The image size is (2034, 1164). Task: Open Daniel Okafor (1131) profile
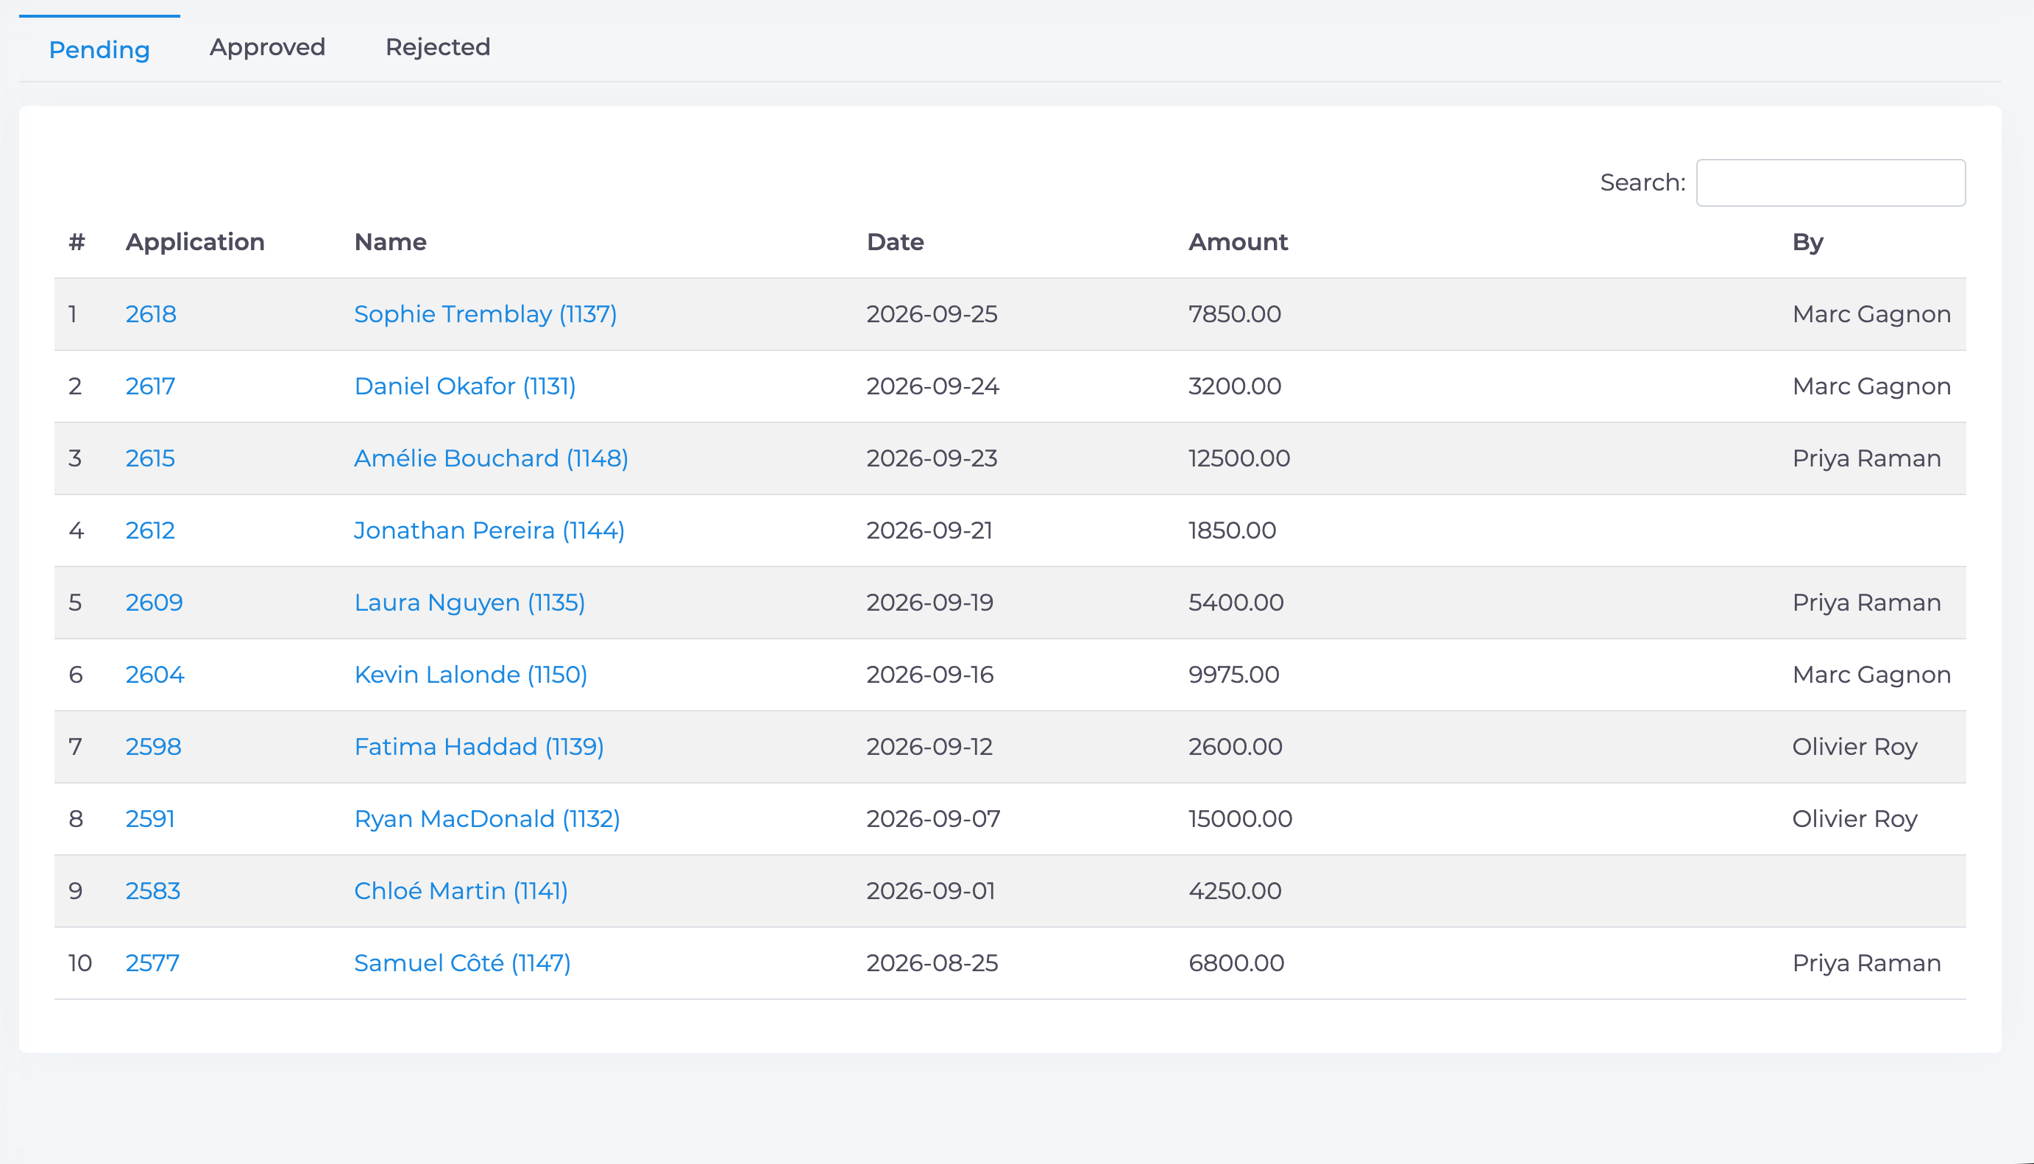pyautogui.click(x=465, y=387)
